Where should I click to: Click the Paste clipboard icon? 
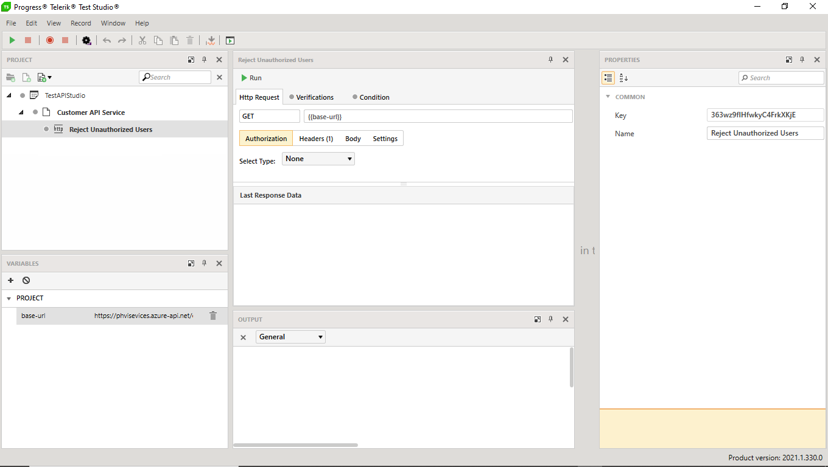tap(174, 40)
